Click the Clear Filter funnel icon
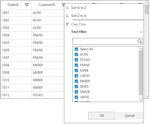This screenshot has height=125, width=150. (x=67, y=24)
